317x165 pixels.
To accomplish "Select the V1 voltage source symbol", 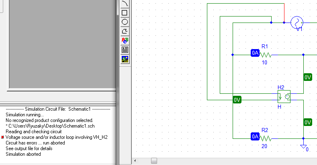I will [x=297, y=23].
